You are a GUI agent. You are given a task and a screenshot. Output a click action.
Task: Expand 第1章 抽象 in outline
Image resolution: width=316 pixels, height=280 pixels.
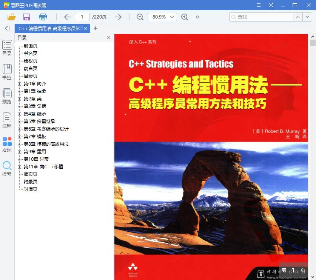pyautogui.click(x=19, y=91)
